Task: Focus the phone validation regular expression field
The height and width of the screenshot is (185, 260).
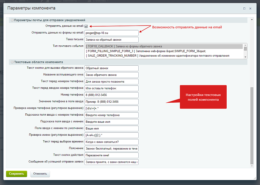Action: tap(111, 108)
